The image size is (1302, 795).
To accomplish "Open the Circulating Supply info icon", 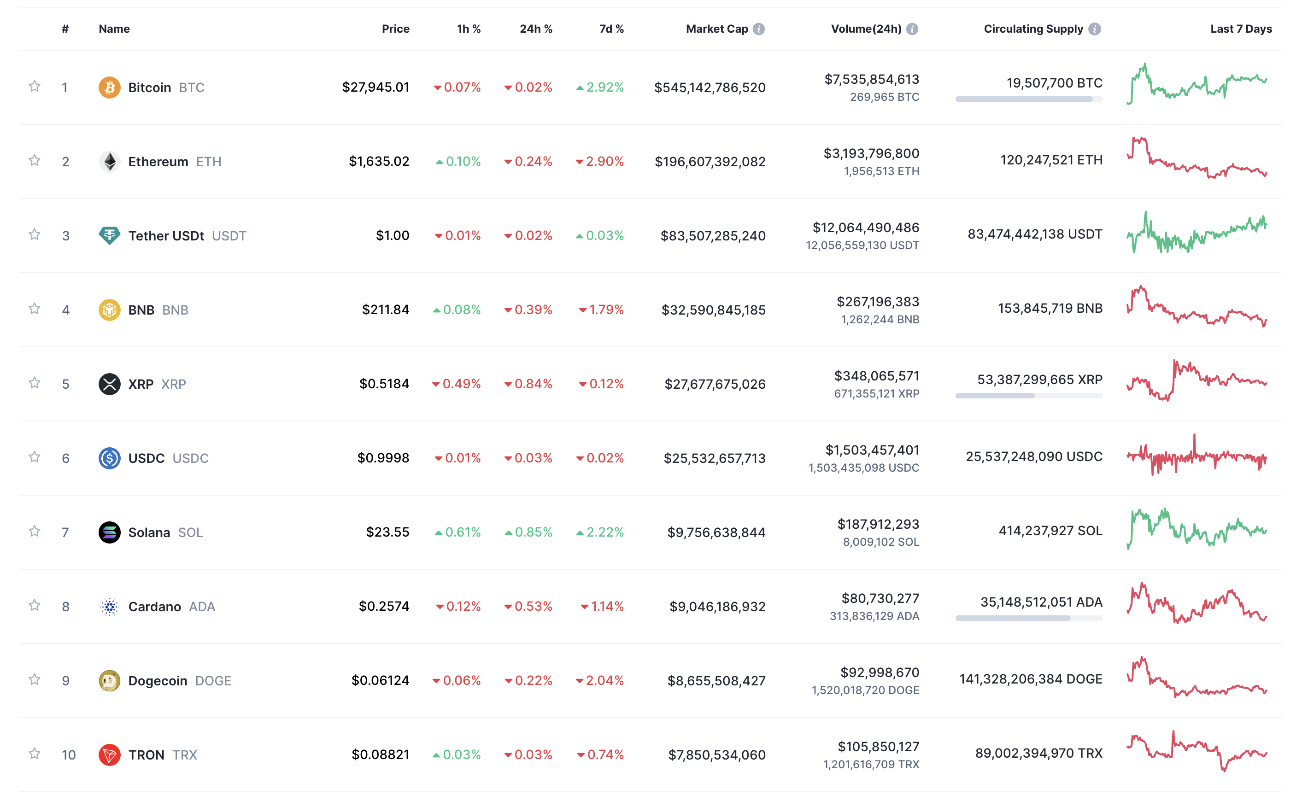I will click(x=1095, y=29).
